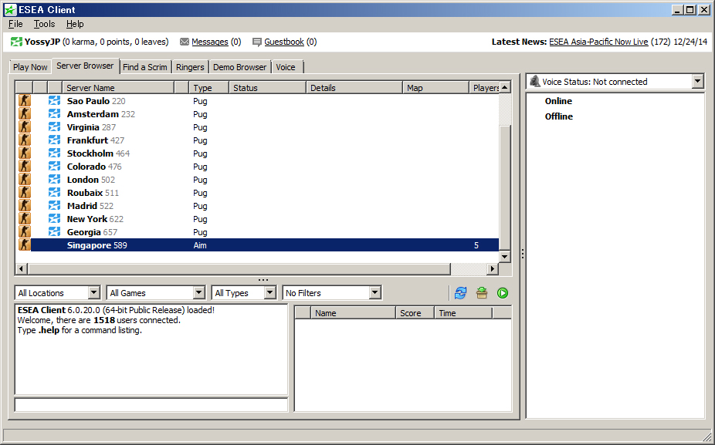Click the voice status speaker icon
The height and width of the screenshot is (445, 715).
click(535, 82)
